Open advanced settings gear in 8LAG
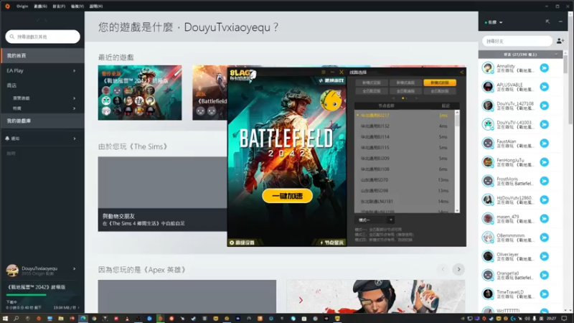 click(x=242, y=243)
